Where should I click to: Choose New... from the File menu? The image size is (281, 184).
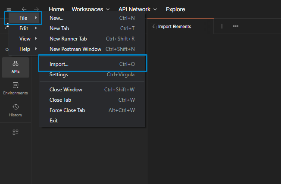[x=92, y=18]
